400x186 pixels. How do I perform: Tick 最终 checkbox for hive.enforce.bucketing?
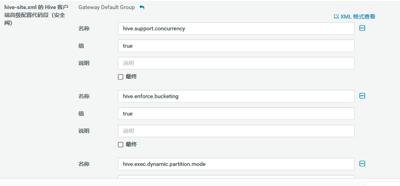tap(121, 145)
